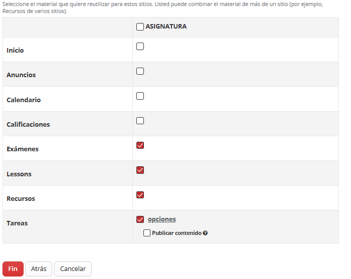The image size is (351, 279).
Task: Go back with the Atrás button
Action: click(39, 269)
